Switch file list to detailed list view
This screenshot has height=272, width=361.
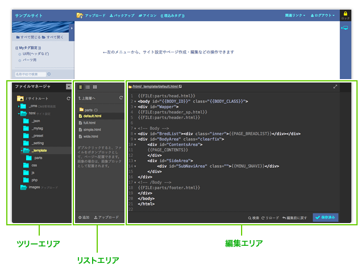tap(88, 87)
